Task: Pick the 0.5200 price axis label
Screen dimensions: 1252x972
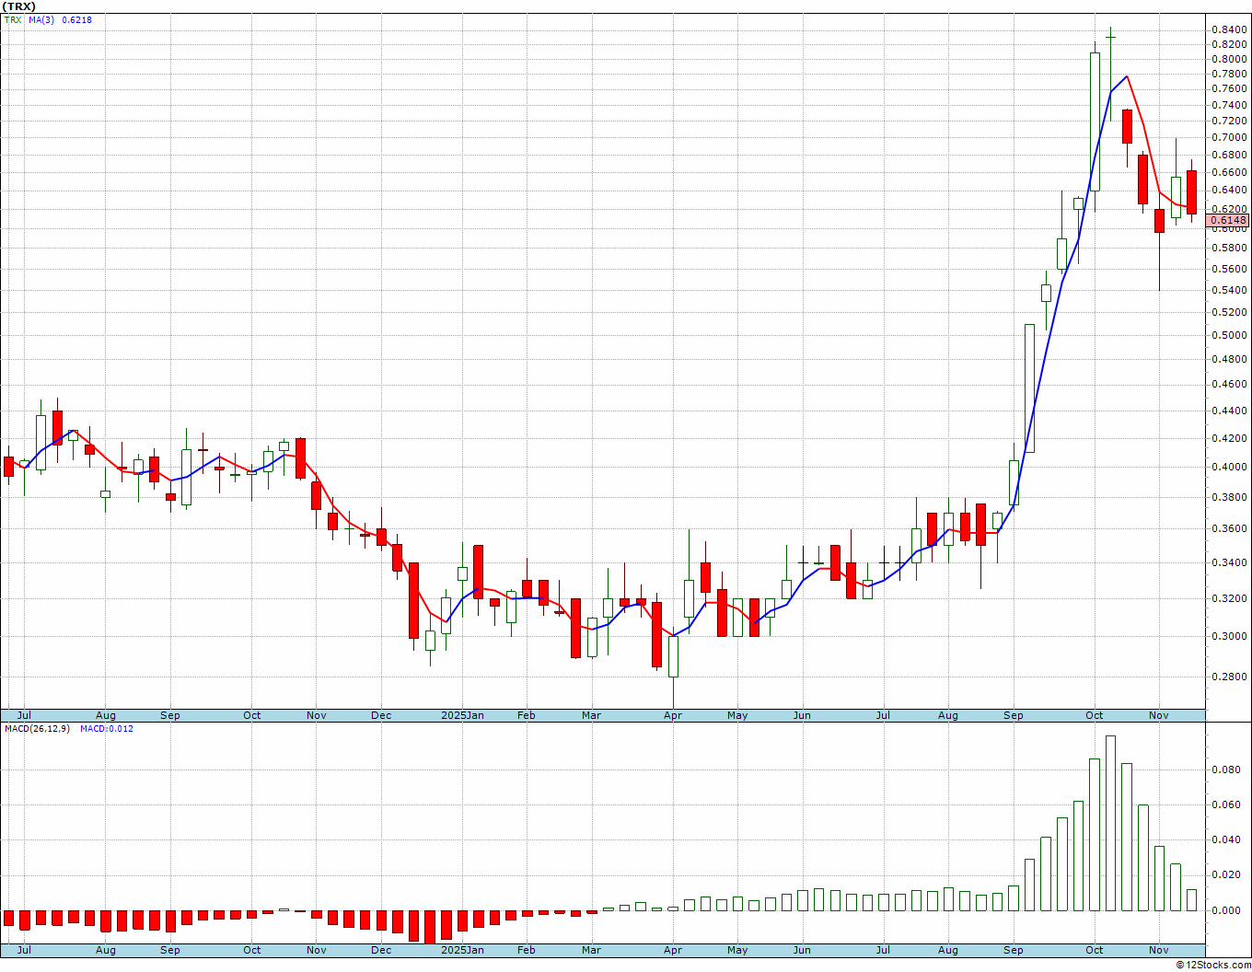Action: click(x=1229, y=313)
